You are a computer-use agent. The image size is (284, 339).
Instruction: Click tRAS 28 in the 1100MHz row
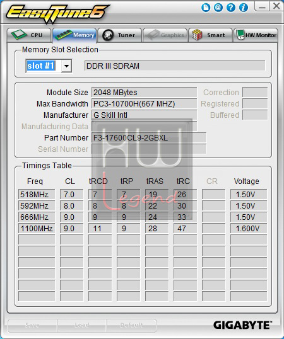157,228
